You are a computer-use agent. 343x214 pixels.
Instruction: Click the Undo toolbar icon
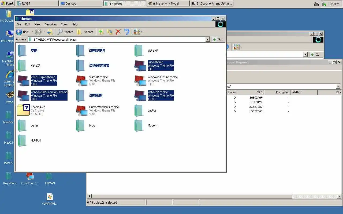[127, 32]
